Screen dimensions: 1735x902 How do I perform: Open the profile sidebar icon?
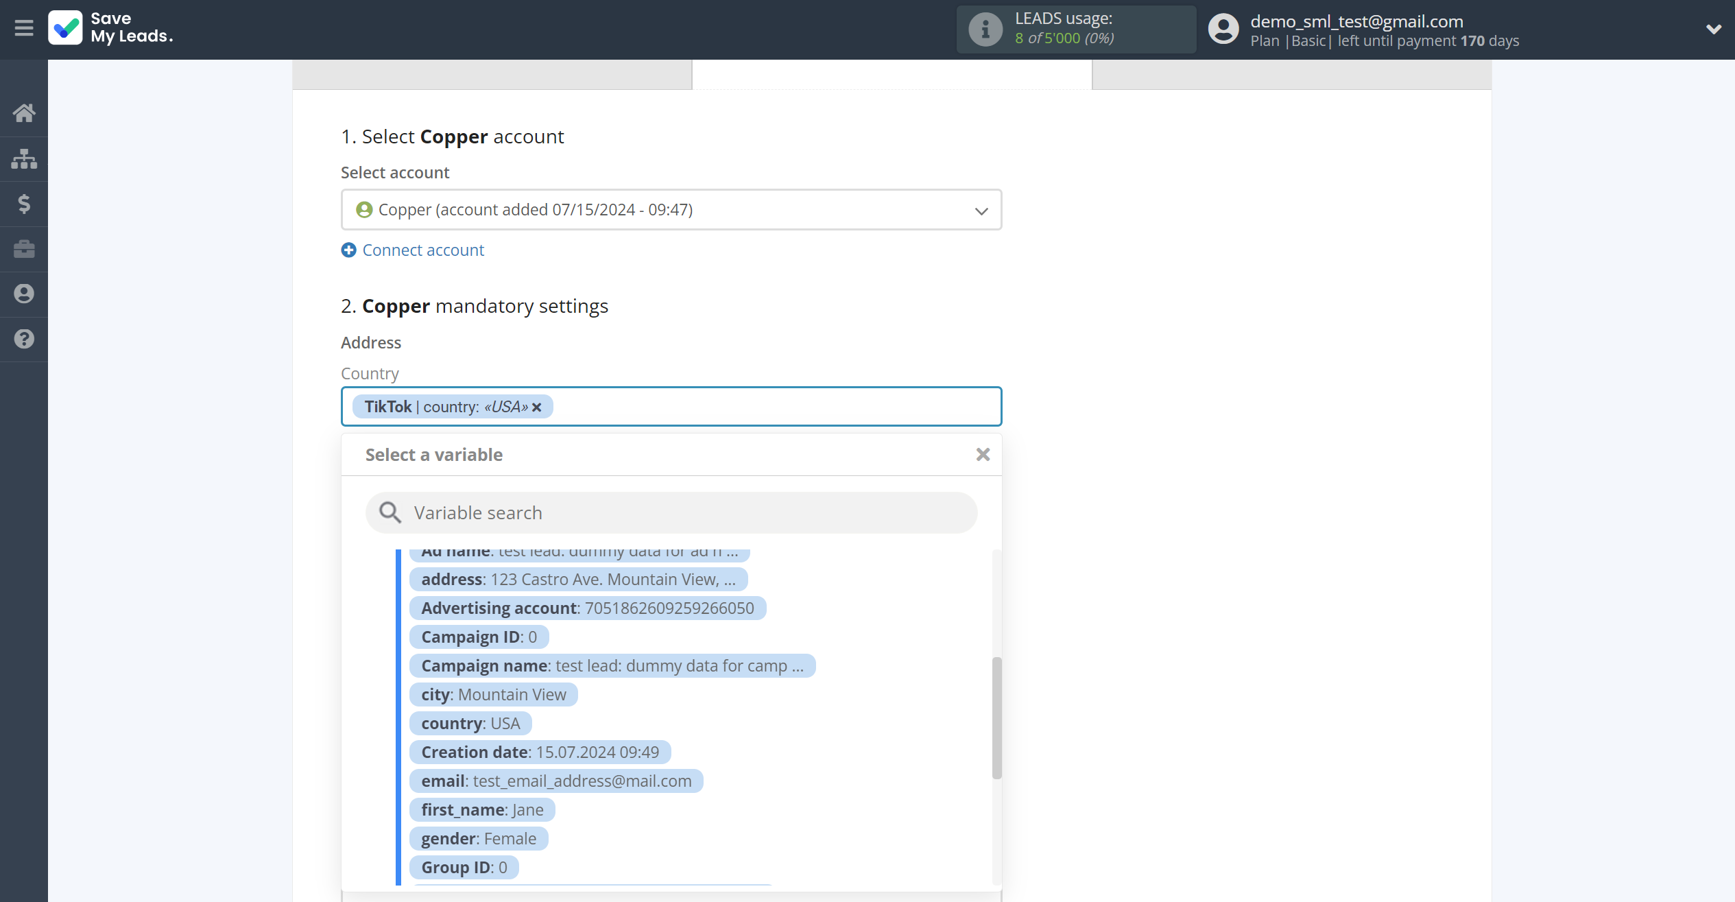(24, 294)
